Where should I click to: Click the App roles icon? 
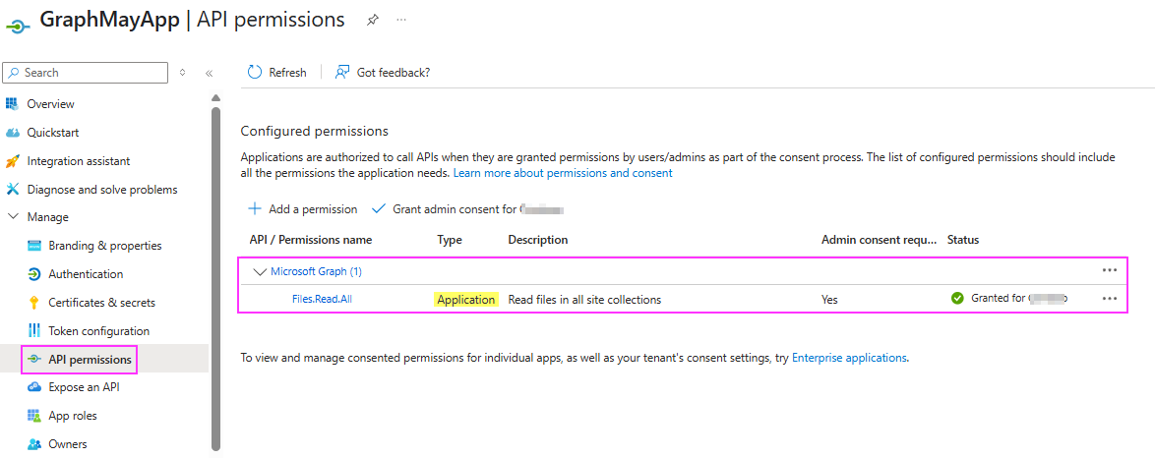click(33, 416)
